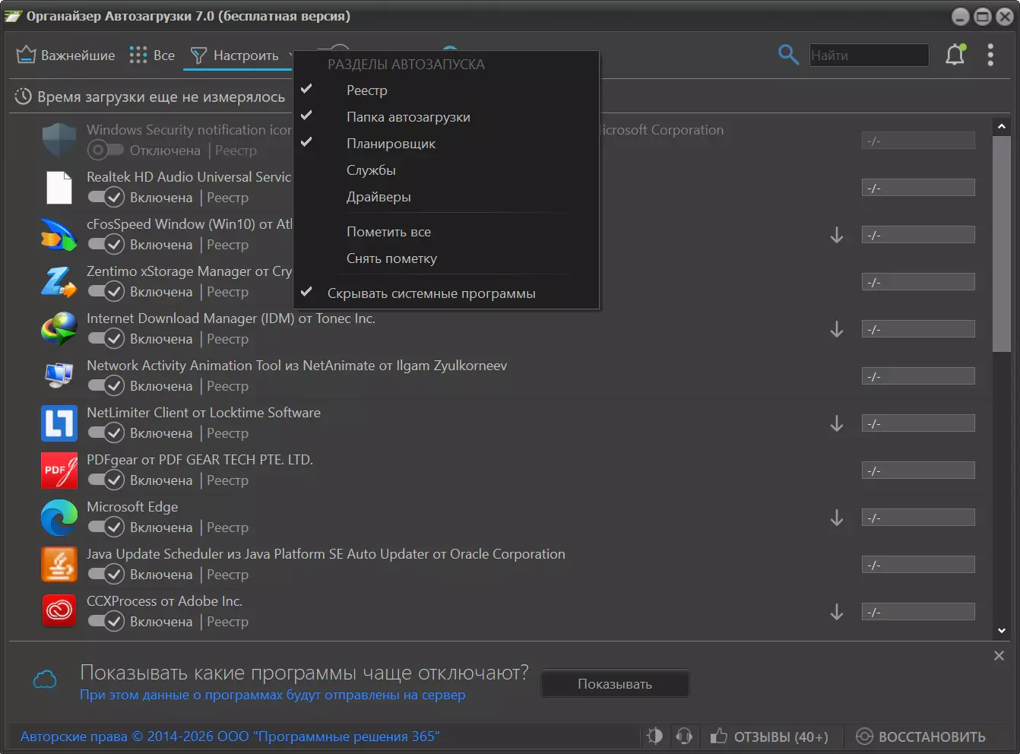Enable the Windows Security notification icon startup toggle
1020x754 pixels.
coord(106,150)
